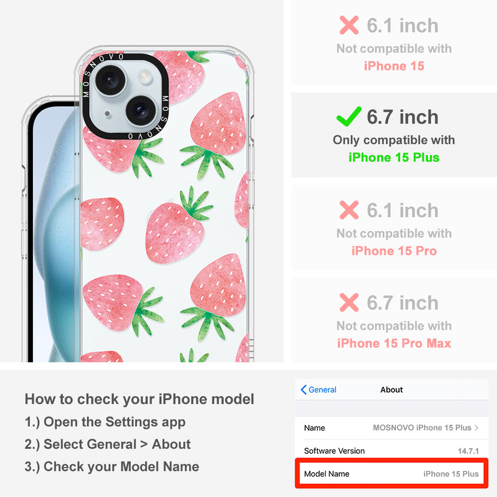Click the red X above iPhone 15 Pro Max
Screen dimensions: 497x497
(x=349, y=302)
